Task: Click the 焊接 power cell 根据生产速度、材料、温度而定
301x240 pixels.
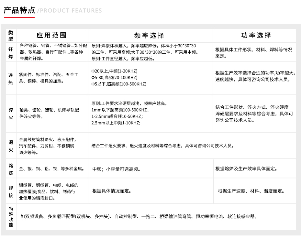Action: point(251,191)
